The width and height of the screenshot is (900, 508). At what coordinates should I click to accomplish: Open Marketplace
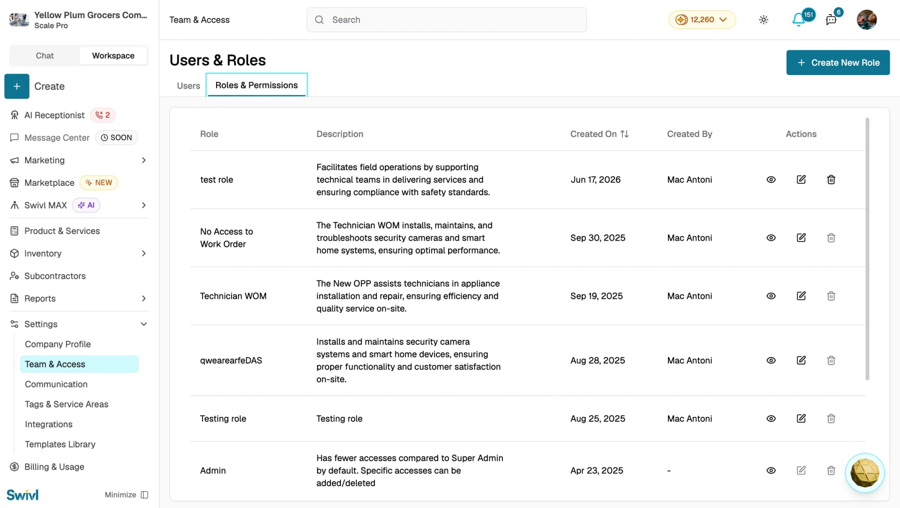(x=49, y=183)
